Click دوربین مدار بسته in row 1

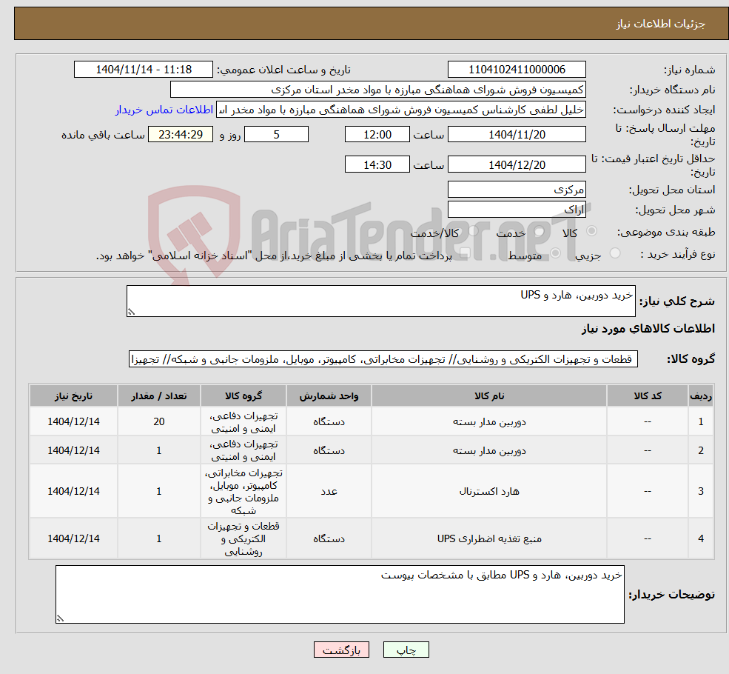point(489,422)
